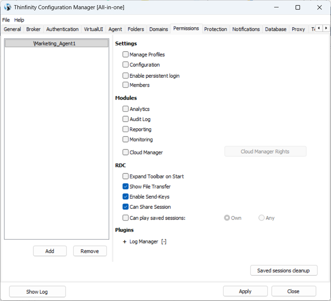Go to the Database tab
The height and width of the screenshot is (301, 331).
[x=276, y=29]
